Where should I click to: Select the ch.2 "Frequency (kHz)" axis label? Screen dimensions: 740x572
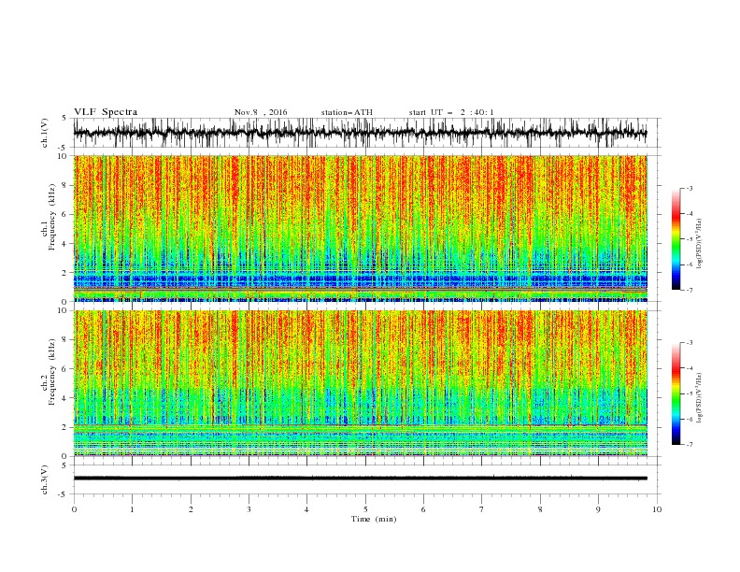51,372
